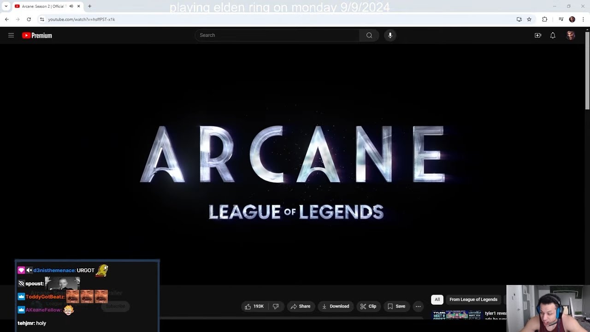Close the Arcane: Season 2 tab
The height and width of the screenshot is (332, 590).
click(79, 6)
